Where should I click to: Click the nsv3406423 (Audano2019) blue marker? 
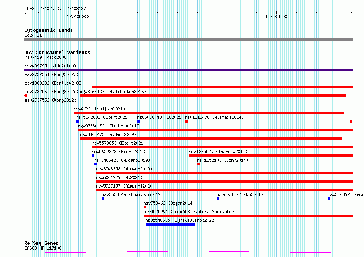pos(95,164)
